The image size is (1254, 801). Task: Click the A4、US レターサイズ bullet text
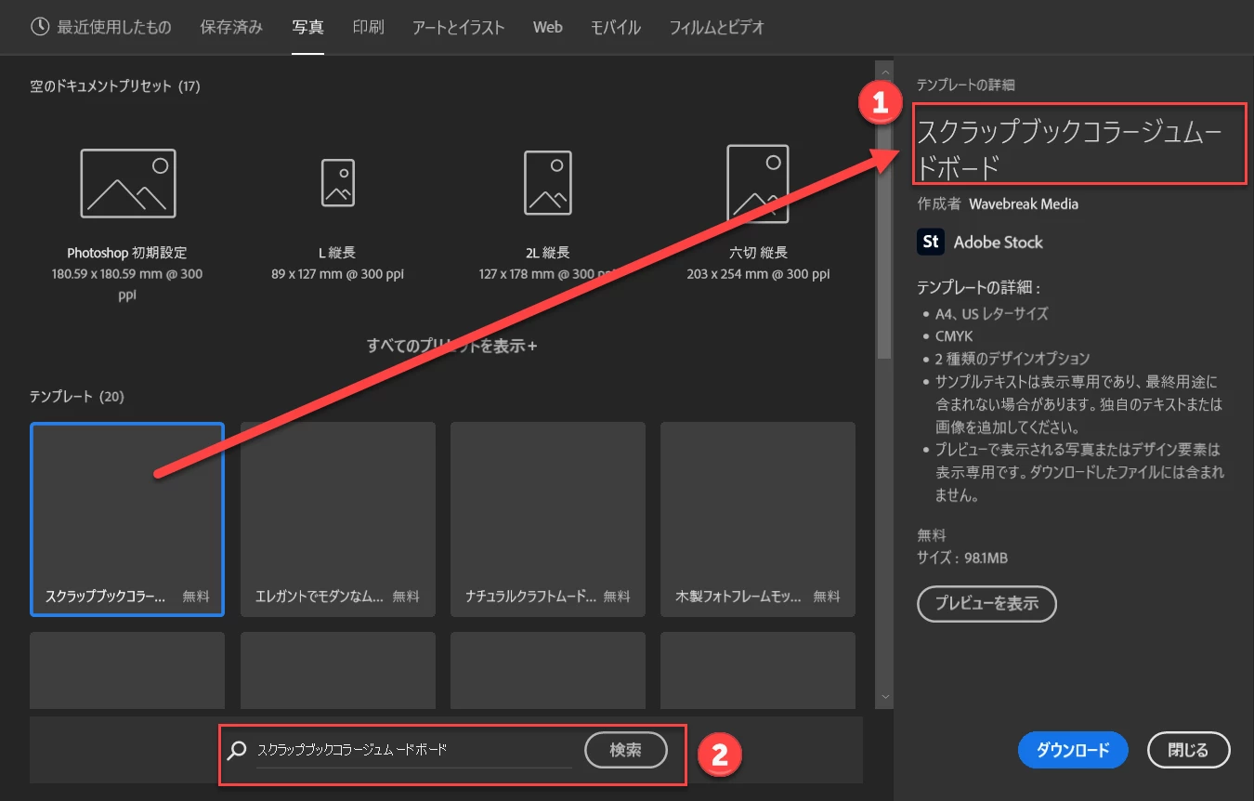click(992, 314)
